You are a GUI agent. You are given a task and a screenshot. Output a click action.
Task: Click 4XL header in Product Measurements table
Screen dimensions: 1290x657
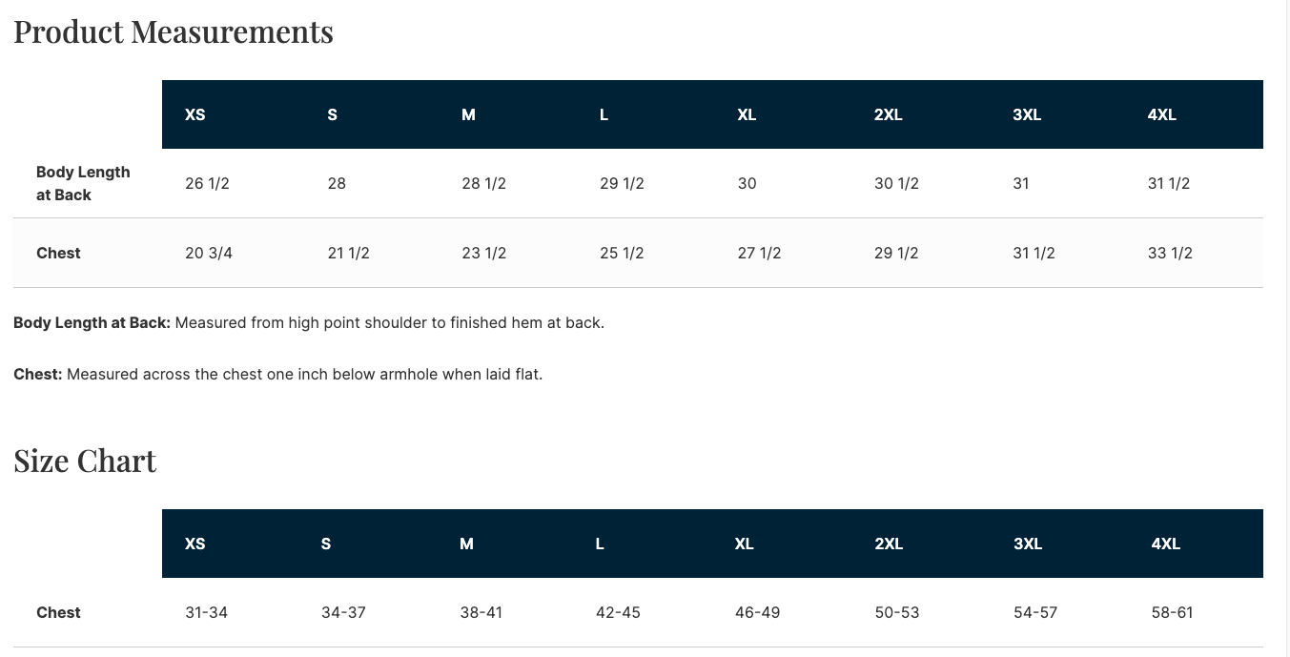coord(1161,114)
